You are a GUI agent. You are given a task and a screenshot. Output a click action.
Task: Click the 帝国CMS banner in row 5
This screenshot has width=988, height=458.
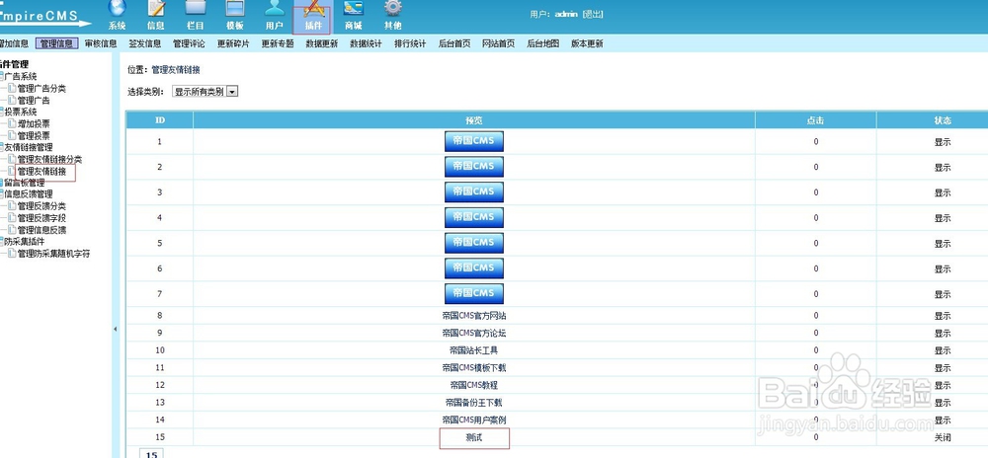click(474, 243)
